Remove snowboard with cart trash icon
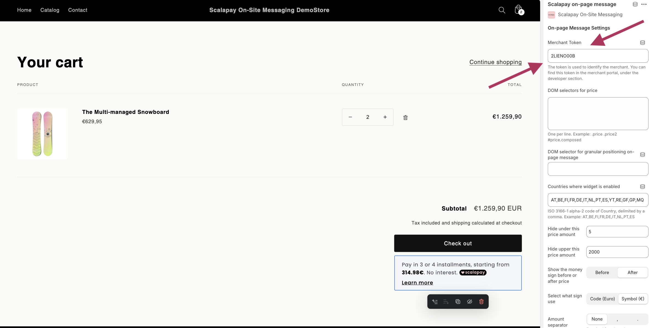Viewport: 649px width, 328px height. pos(405,117)
